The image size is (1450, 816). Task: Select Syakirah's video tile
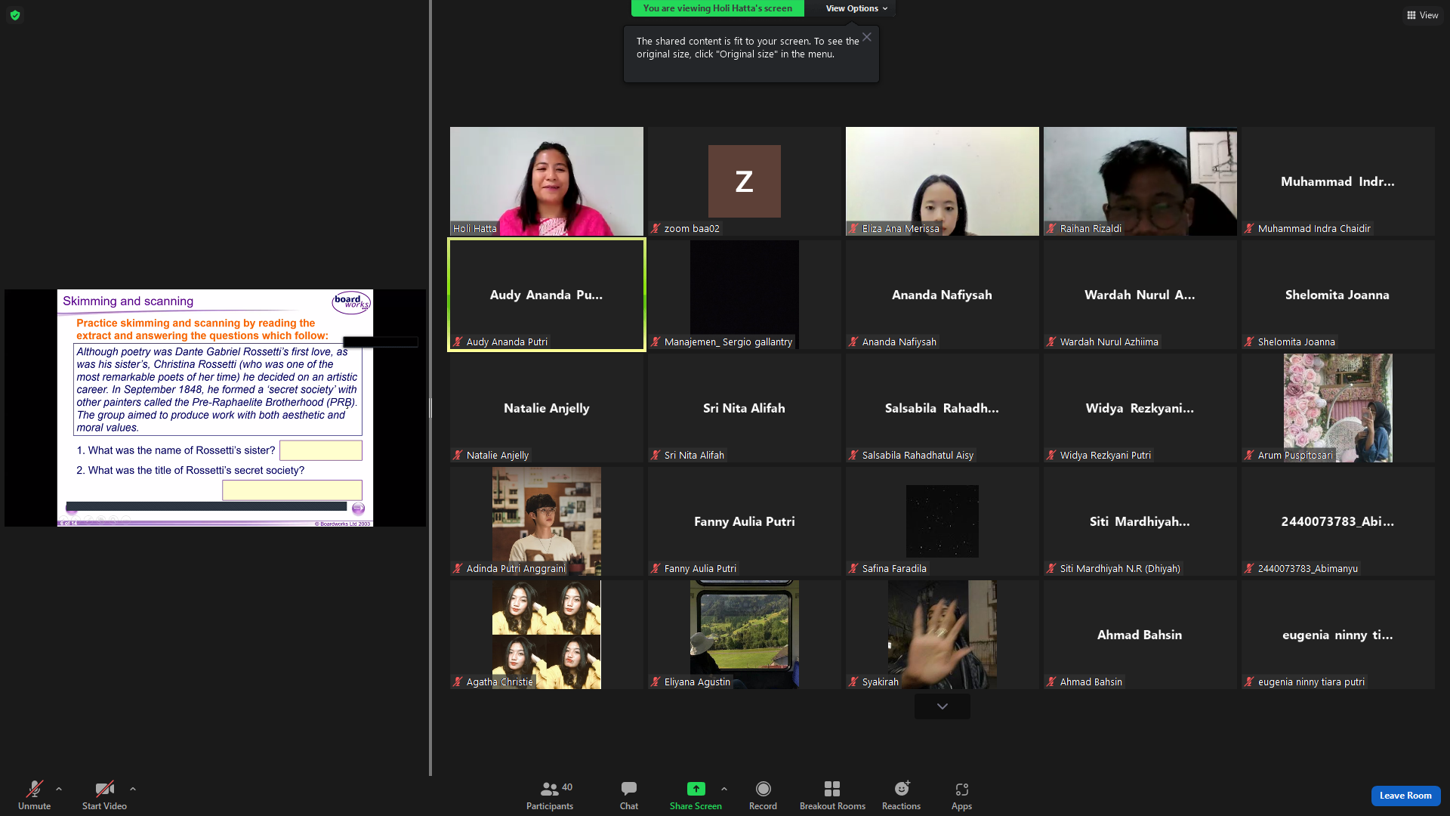tap(942, 635)
